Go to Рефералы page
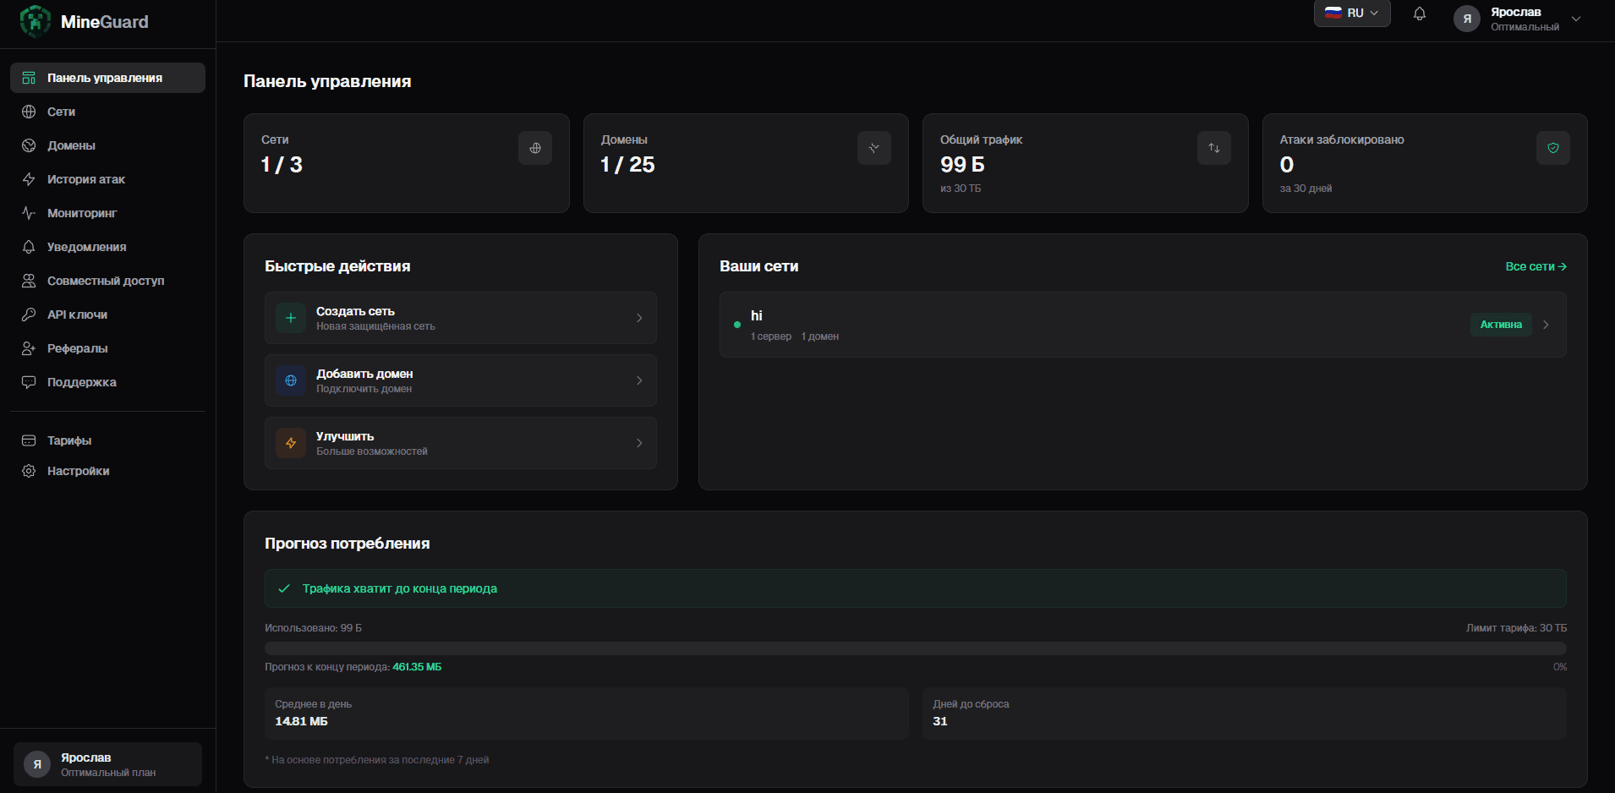1615x793 pixels. pyautogui.click(x=107, y=348)
